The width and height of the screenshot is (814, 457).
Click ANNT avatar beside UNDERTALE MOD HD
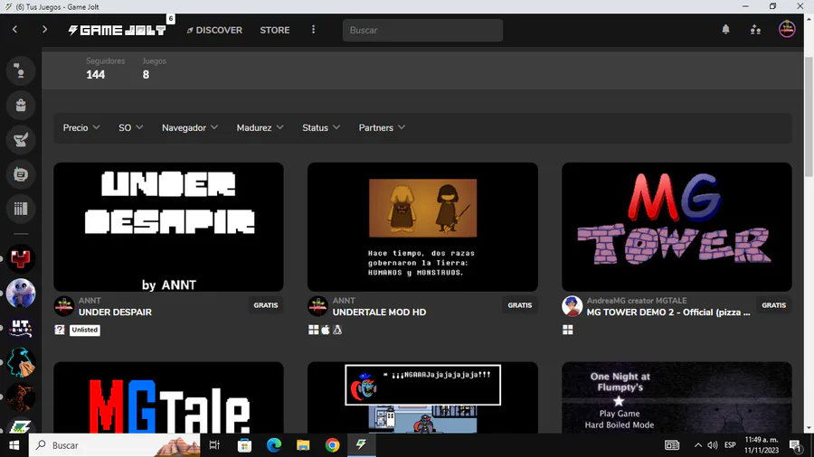[x=317, y=306]
